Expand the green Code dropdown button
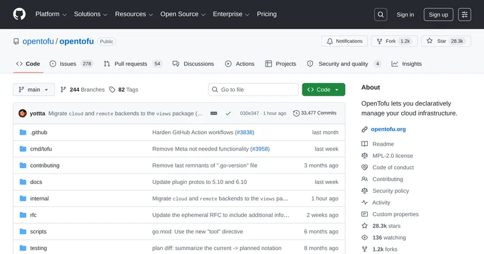 pyautogui.click(x=324, y=90)
